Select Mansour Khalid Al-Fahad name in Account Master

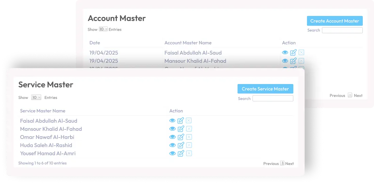(195, 61)
